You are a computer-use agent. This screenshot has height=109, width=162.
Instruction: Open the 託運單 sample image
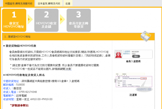click(x=133, y=82)
